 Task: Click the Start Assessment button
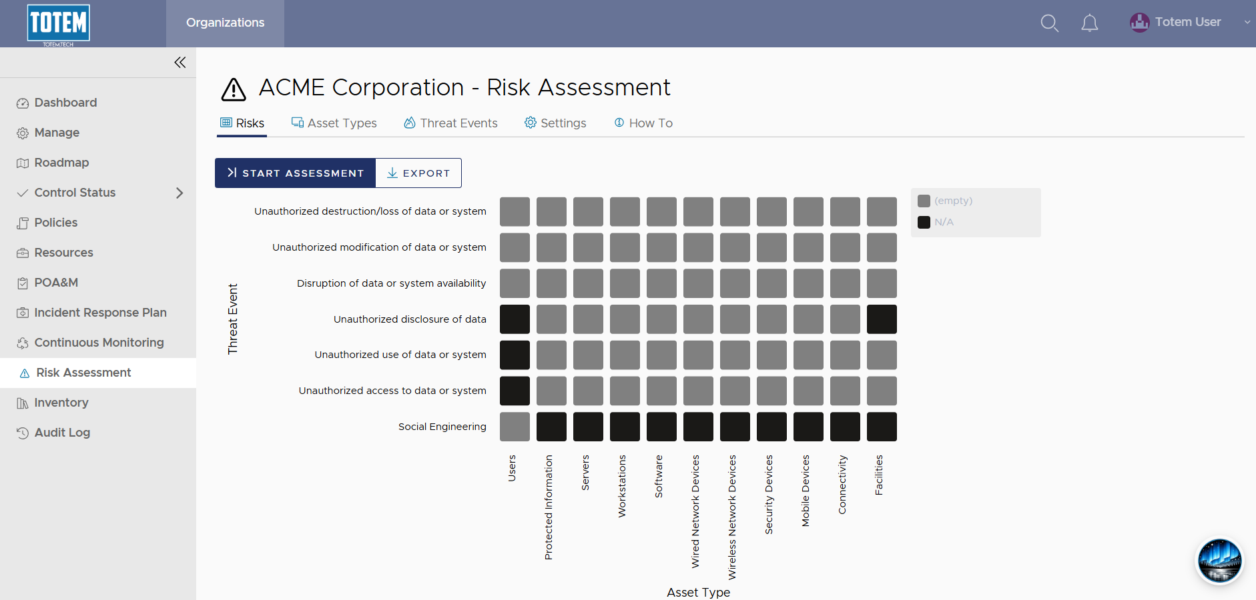(295, 173)
